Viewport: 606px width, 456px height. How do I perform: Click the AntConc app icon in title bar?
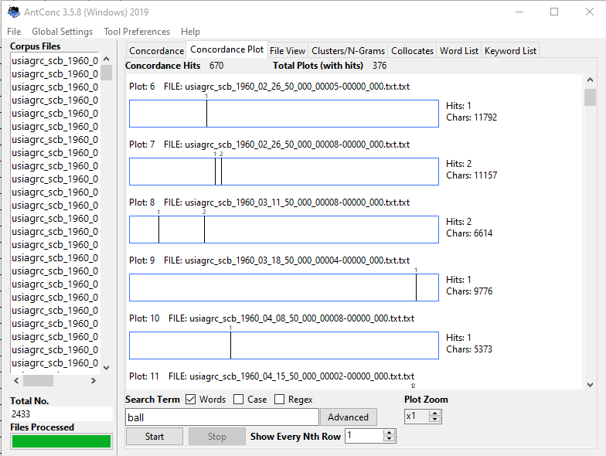[13, 12]
